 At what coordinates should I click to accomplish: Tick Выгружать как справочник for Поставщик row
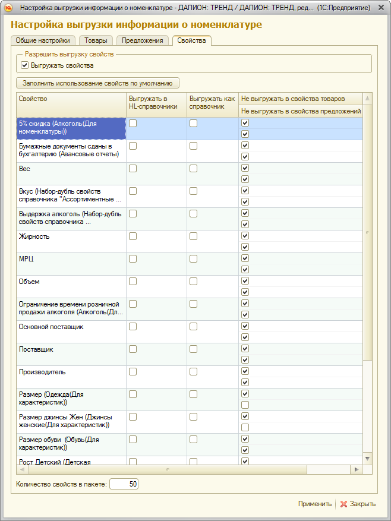(x=193, y=349)
